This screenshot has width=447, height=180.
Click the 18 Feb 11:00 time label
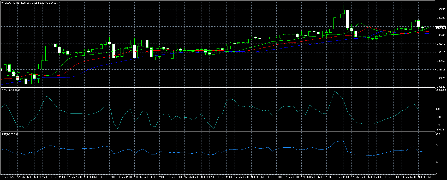point(425,177)
